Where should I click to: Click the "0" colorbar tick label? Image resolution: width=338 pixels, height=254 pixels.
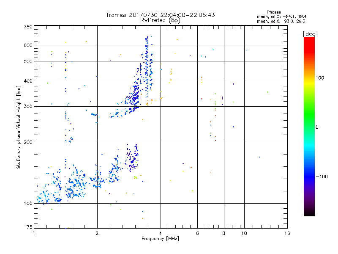pyautogui.click(x=317, y=127)
